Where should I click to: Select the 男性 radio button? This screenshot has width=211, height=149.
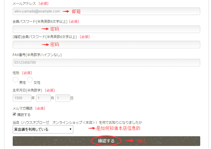(15, 80)
